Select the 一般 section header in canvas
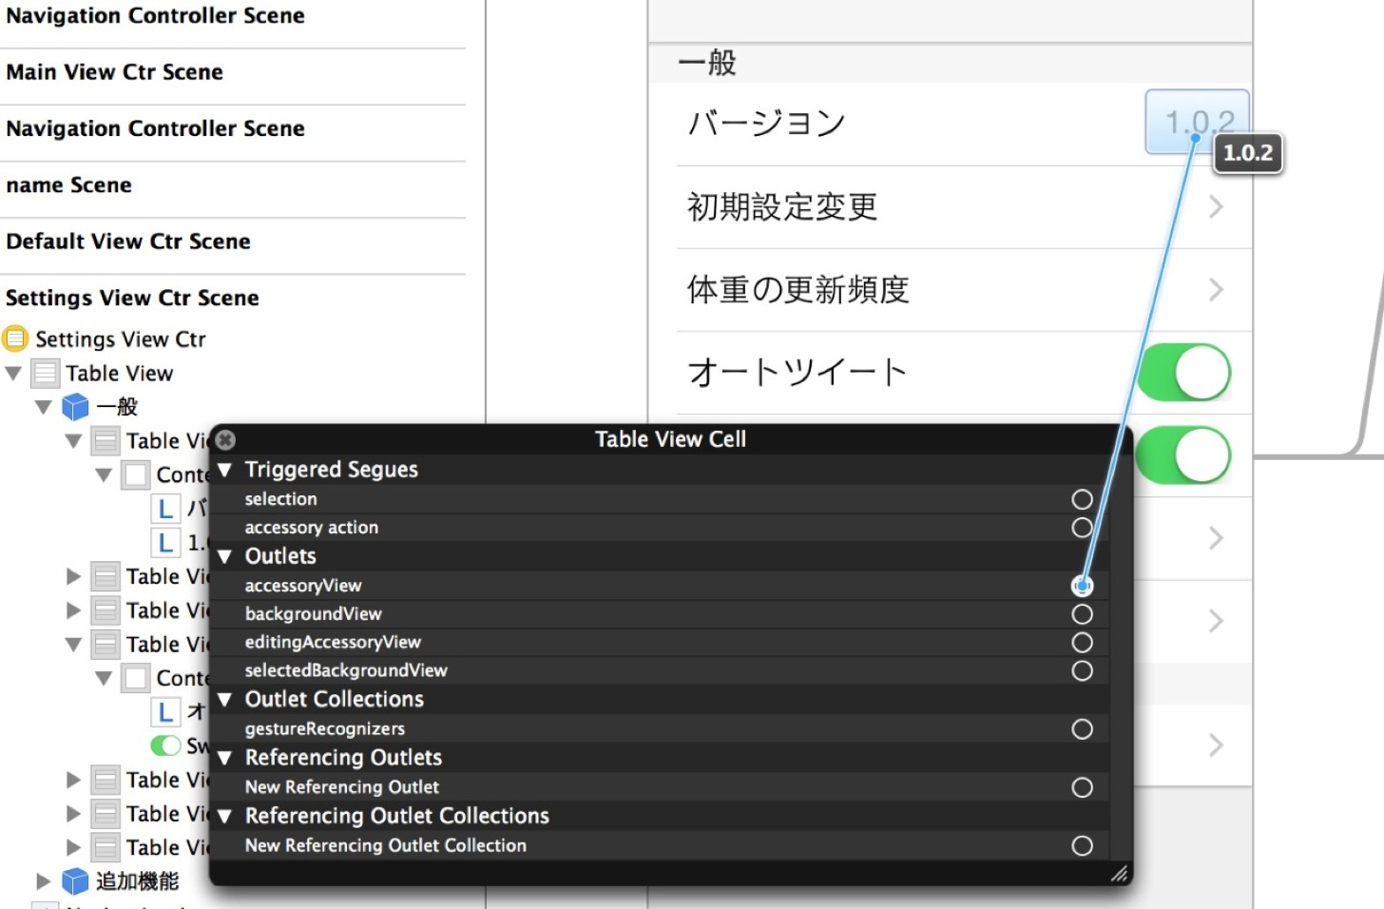Viewport: 1384px width, 909px height. click(707, 64)
